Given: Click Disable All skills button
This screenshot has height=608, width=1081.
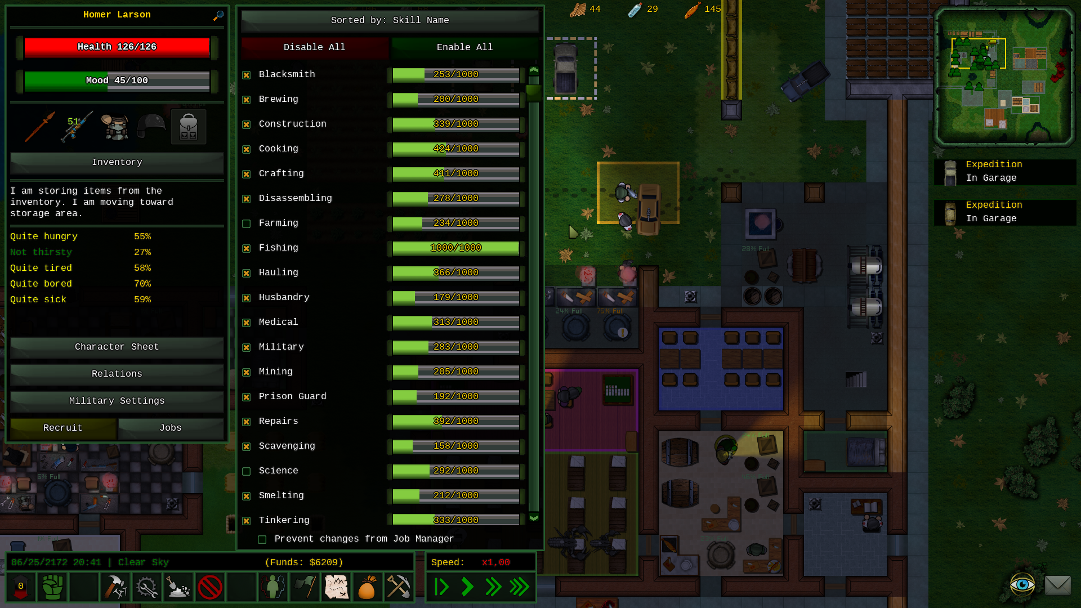Looking at the screenshot, I should 314,47.
